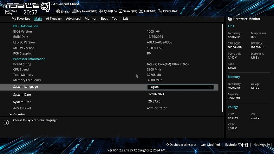Switch to the Boot tab
Viewport: 274px width, 154px height.
coord(104,19)
